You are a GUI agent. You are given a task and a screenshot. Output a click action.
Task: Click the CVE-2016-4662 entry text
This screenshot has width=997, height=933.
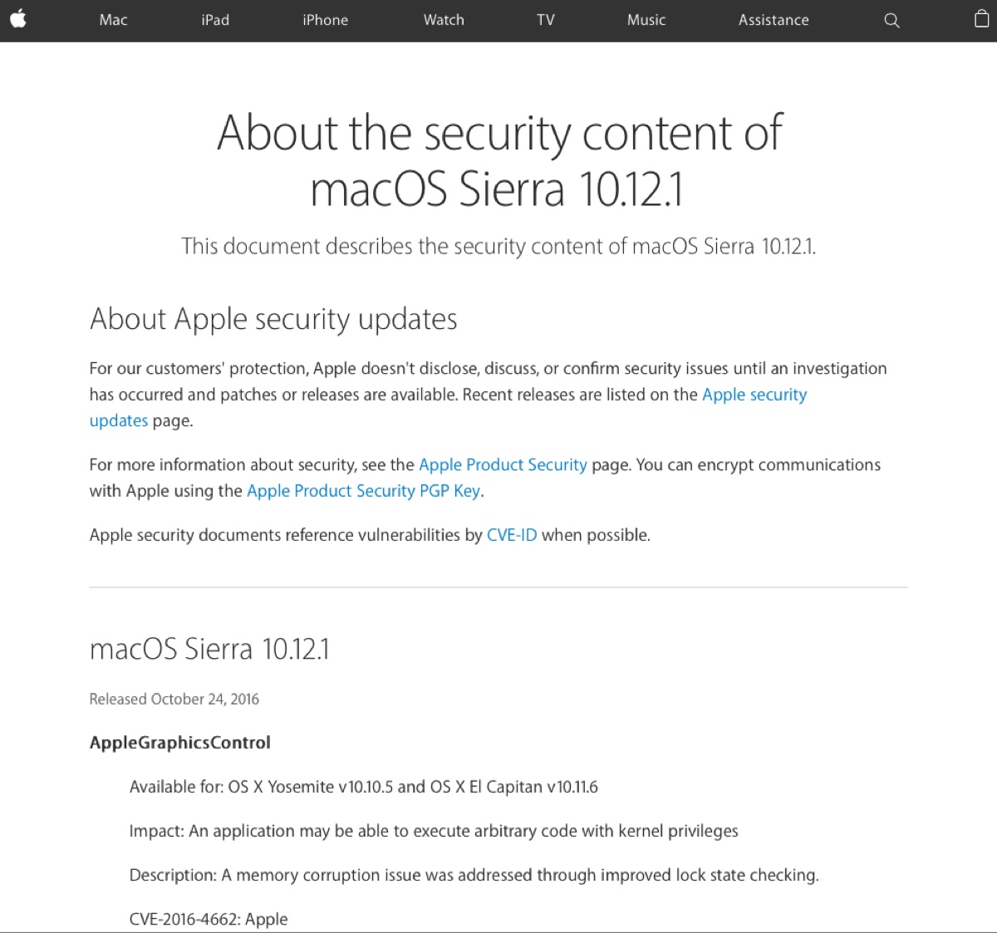[209, 919]
